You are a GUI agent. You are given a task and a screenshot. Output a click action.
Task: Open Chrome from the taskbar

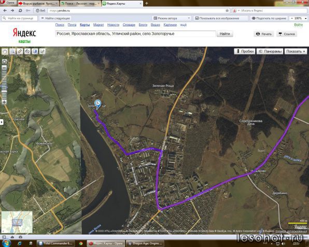[x=81, y=244]
